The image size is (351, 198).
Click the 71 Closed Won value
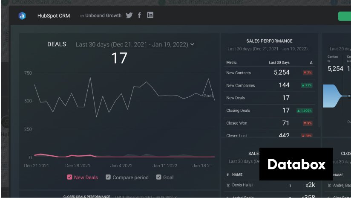click(x=286, y=123)
